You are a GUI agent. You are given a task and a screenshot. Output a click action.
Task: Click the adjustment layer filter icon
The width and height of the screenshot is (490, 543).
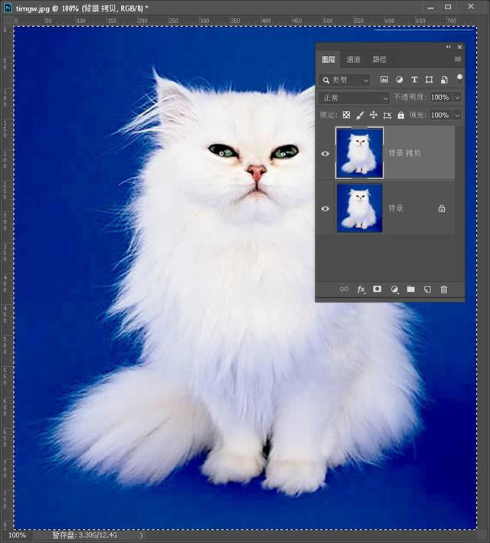tap(399, 80)
